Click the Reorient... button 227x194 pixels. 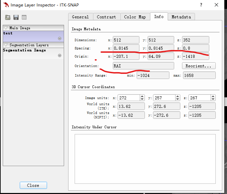[x=199, y=66]
